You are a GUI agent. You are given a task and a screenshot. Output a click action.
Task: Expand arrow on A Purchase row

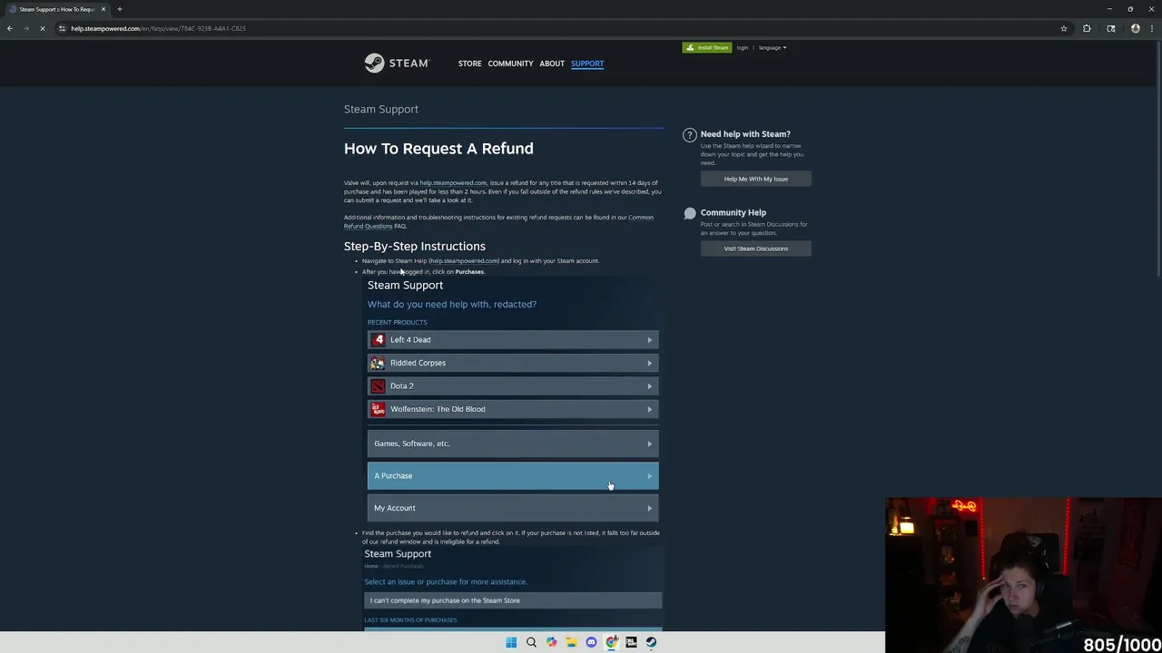[x=649, y=475]
